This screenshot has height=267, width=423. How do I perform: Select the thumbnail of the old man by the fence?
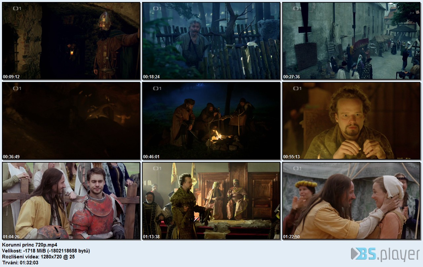211,41
